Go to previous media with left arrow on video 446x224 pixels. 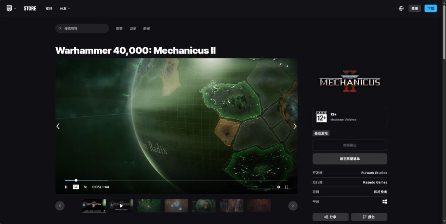[x=58, y=126]
